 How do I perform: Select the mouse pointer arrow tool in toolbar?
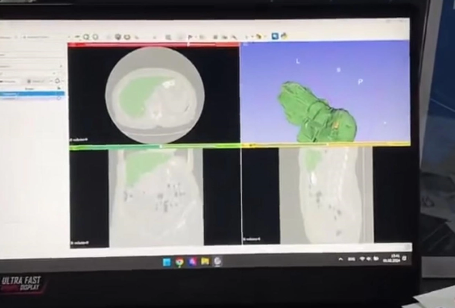tap(190, 37)
